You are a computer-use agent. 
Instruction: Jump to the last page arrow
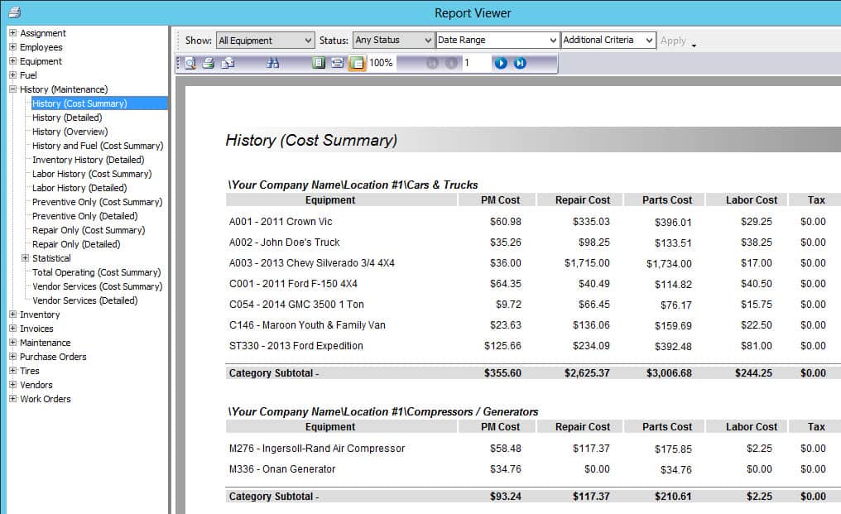tap(520, 63)
